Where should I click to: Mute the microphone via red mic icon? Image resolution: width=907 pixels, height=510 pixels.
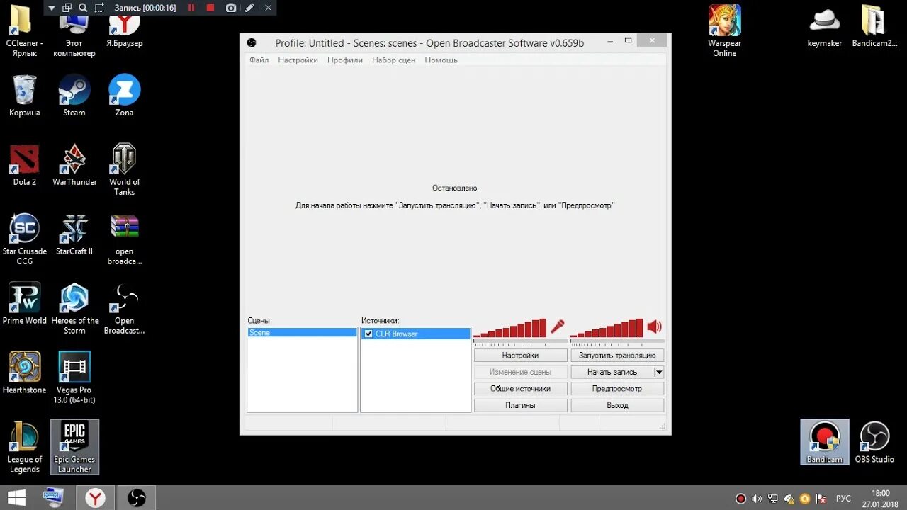click(x=558, y=327)
